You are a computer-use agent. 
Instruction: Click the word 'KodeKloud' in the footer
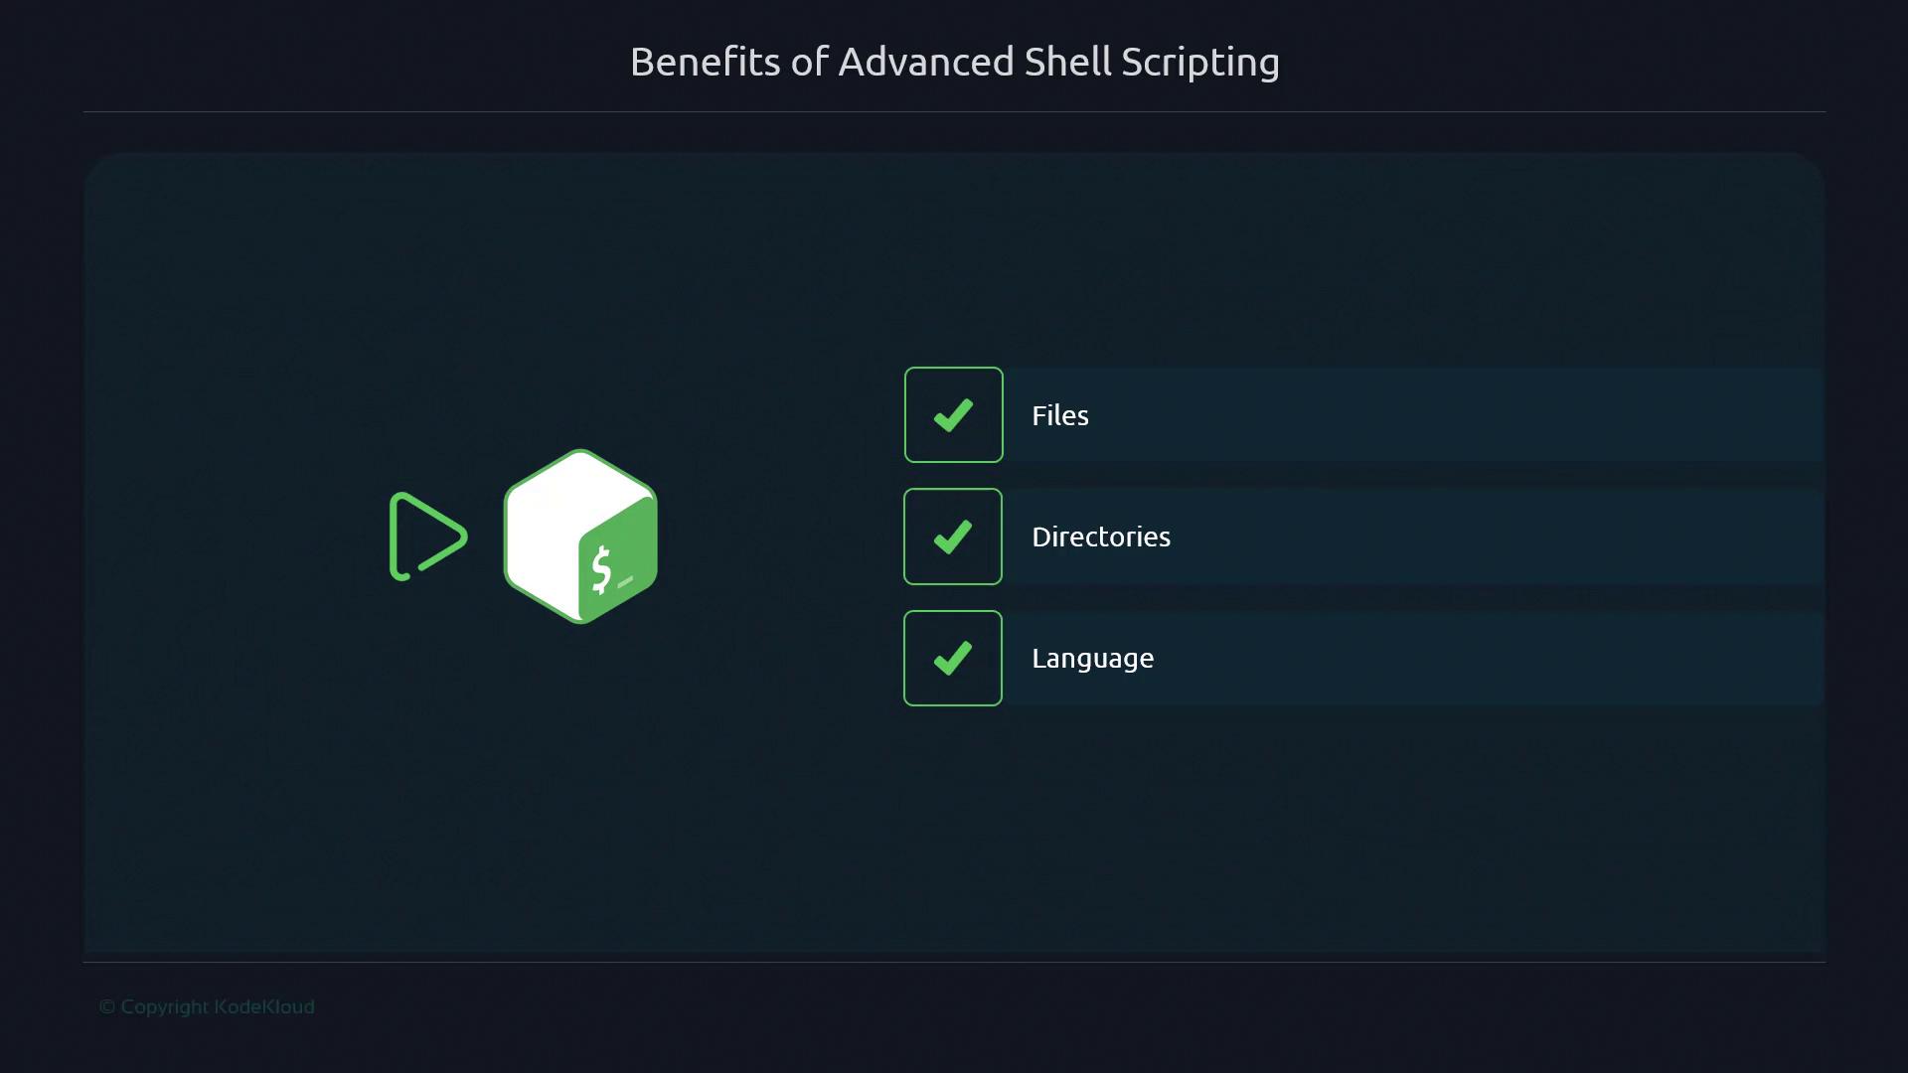point(264,1006)
